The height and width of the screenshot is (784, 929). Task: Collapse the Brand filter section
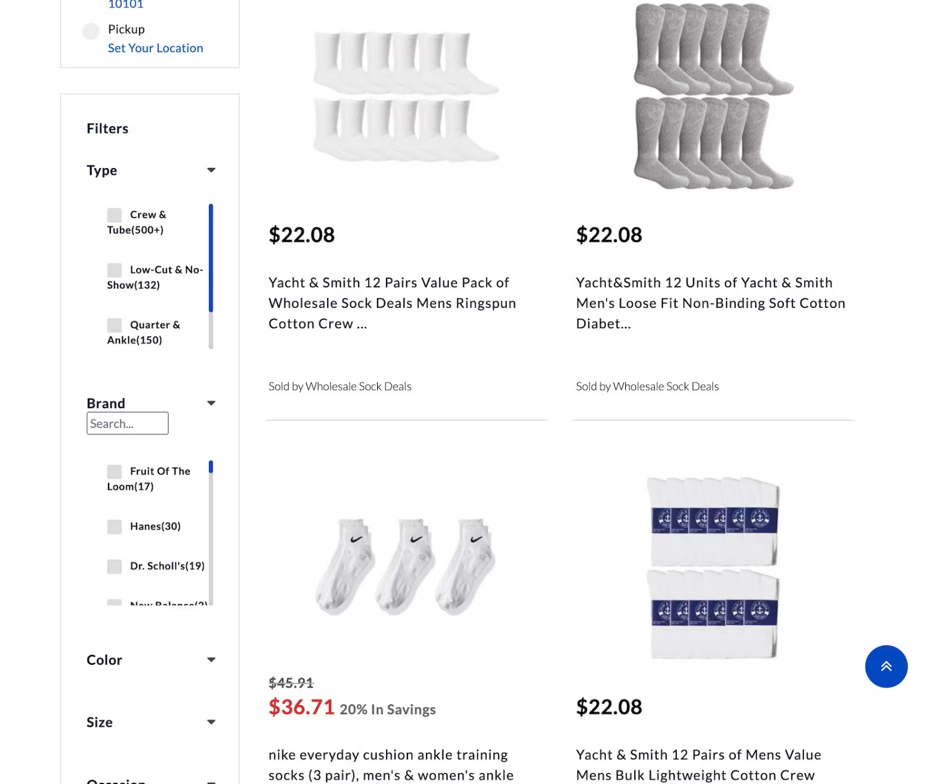pyautogui.click(x=211, y=402)
